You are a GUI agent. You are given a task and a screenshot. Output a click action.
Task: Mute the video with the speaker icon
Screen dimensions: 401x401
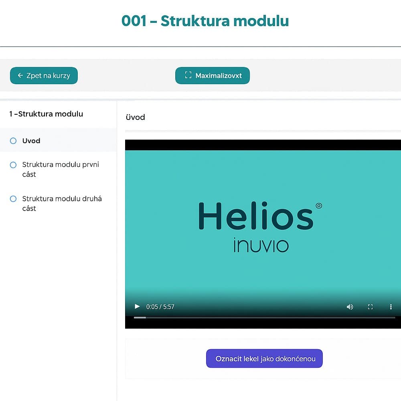point(350,307)
